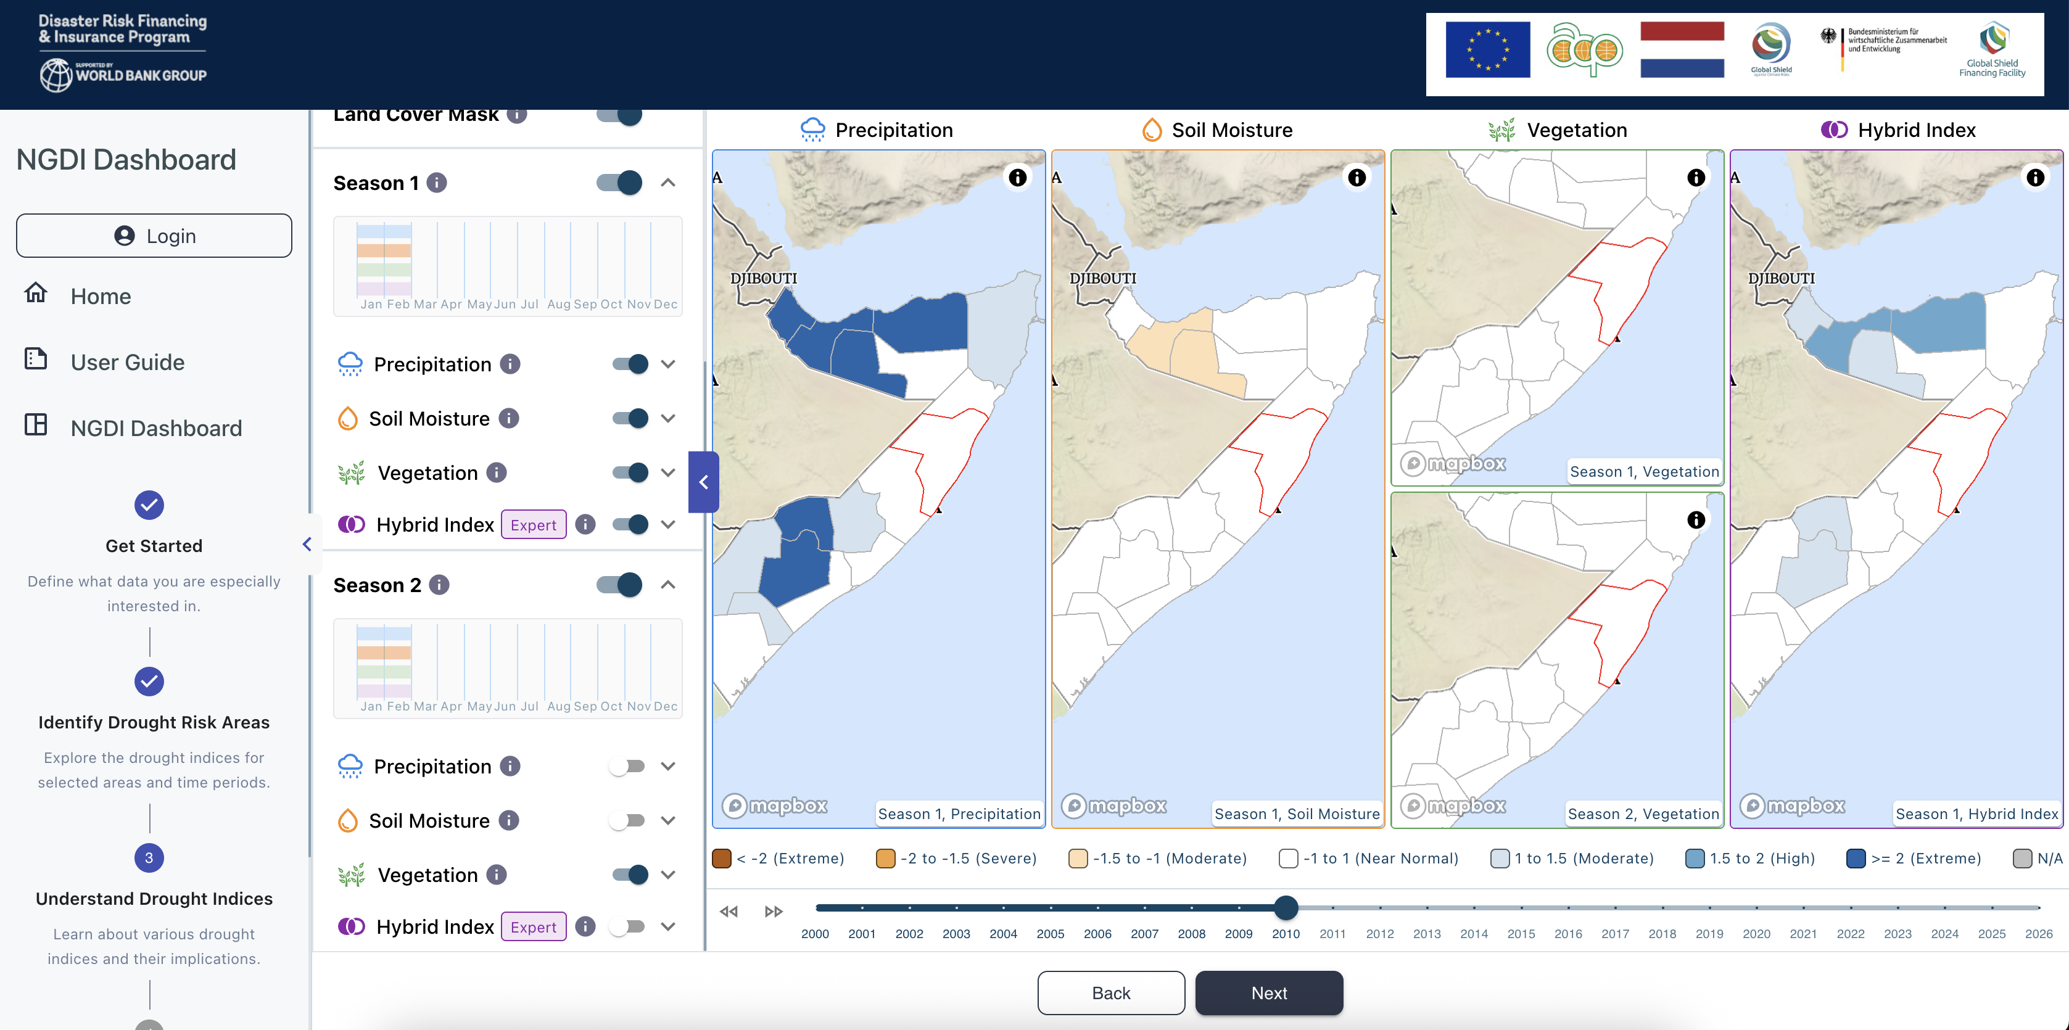2069x1030 pixels.
Task: Click the Season 1 month calendar chart
Action: click(508, 266)
